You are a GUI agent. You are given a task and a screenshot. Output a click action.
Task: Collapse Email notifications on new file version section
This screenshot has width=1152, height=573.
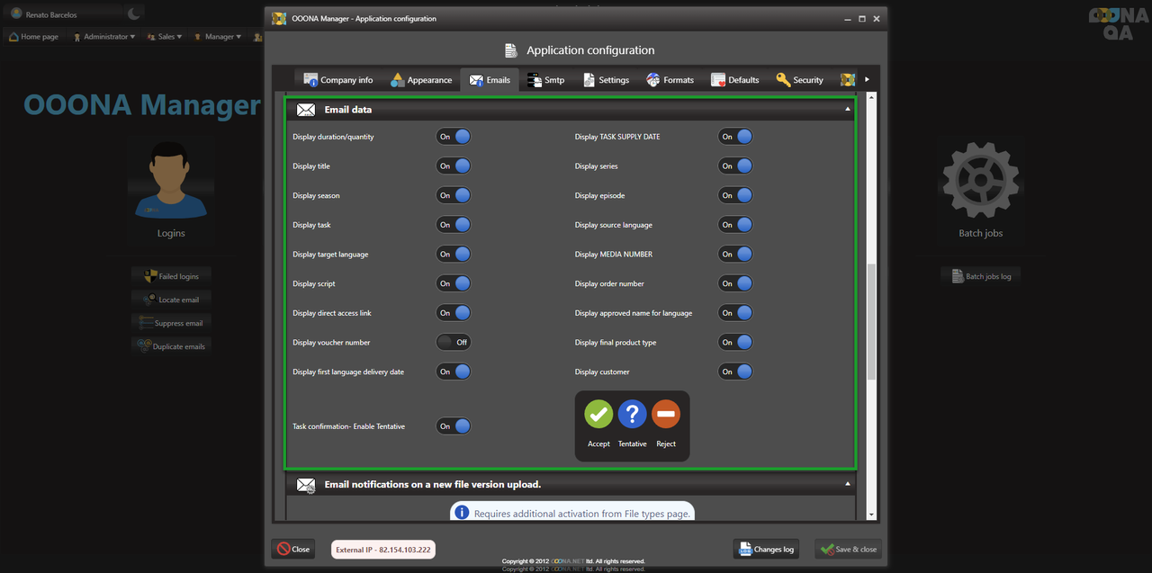pos(847,484)
